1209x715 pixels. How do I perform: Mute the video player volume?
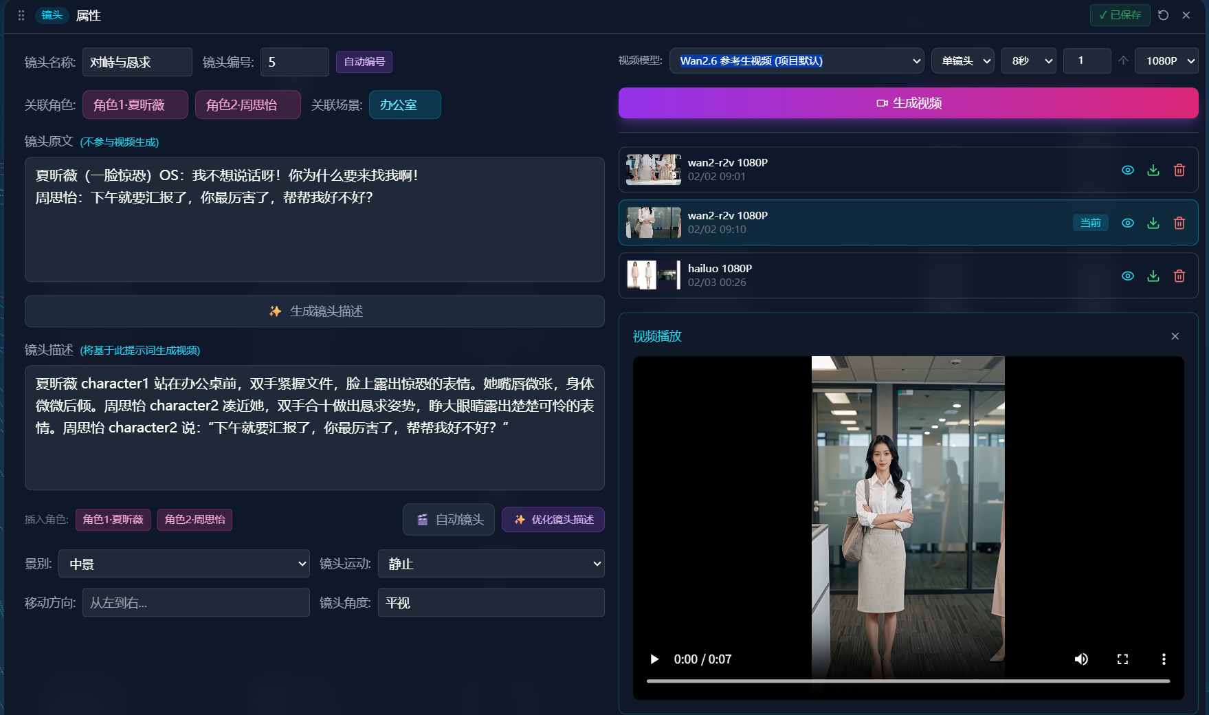point(1081,659)
